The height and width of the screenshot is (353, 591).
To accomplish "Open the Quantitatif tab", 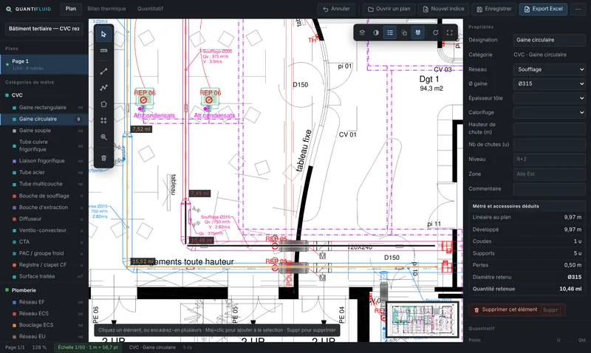I will coord(150,9).
